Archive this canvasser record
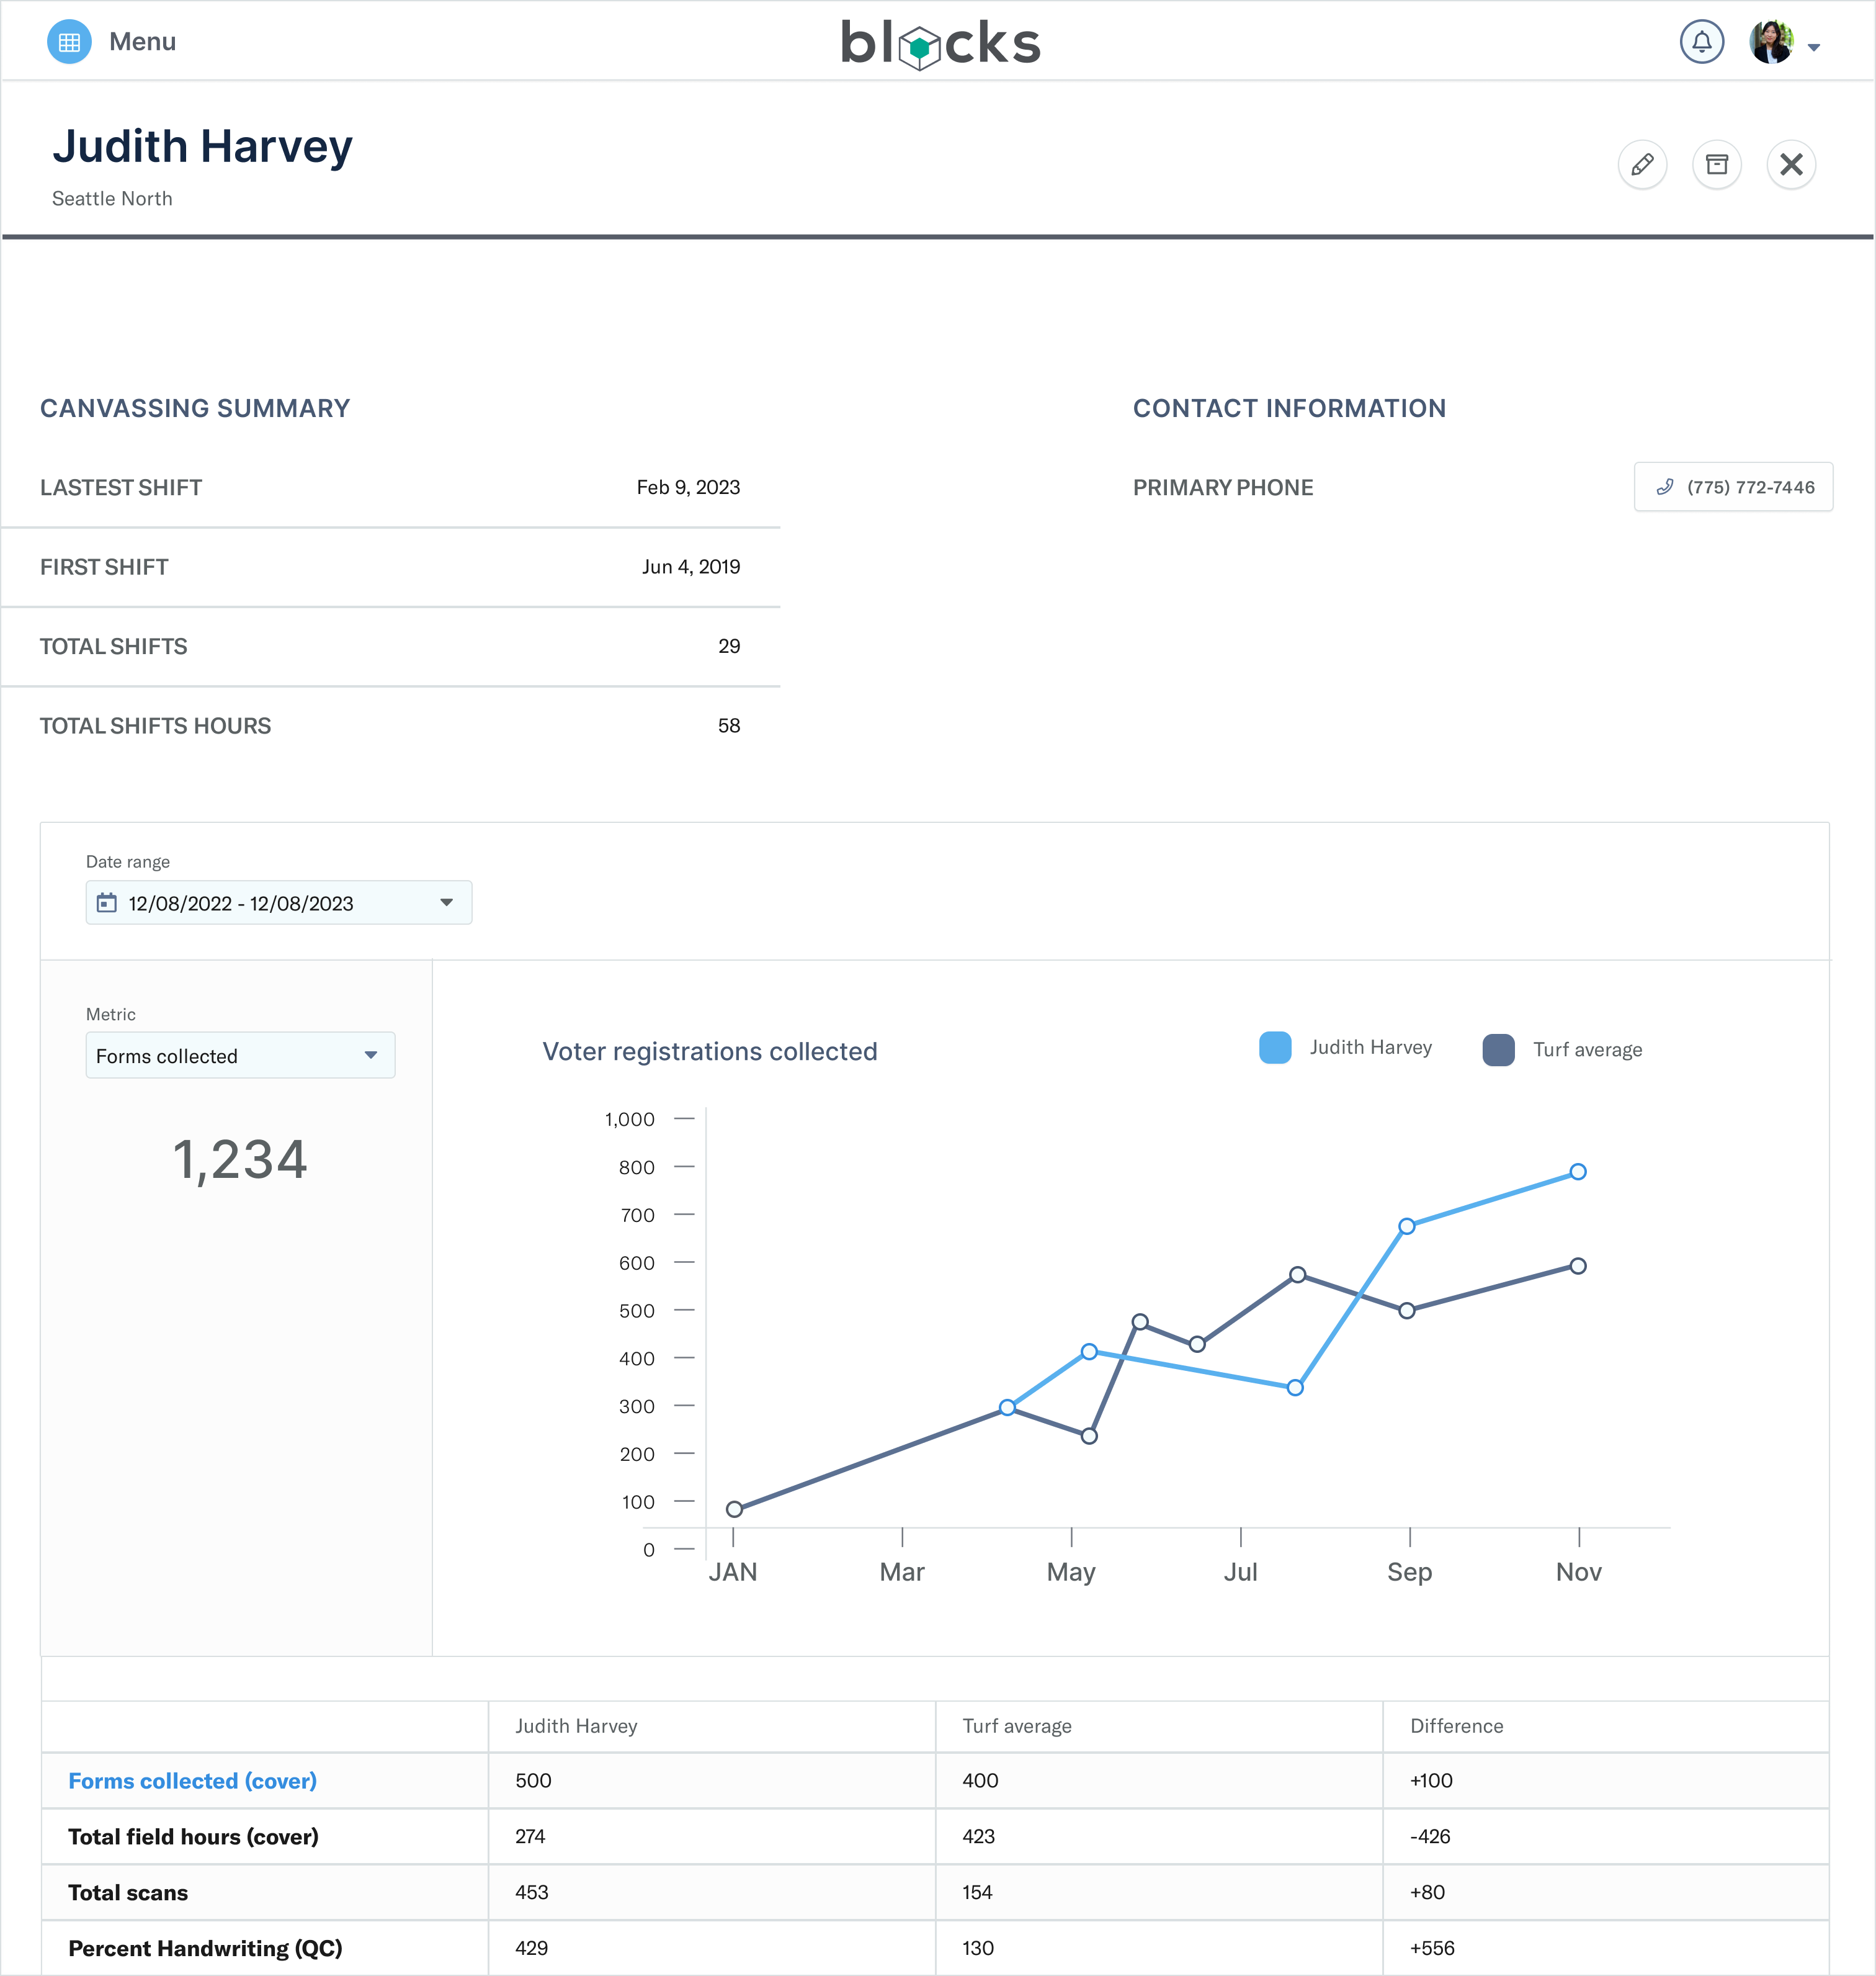 [x=1716, y=164]
